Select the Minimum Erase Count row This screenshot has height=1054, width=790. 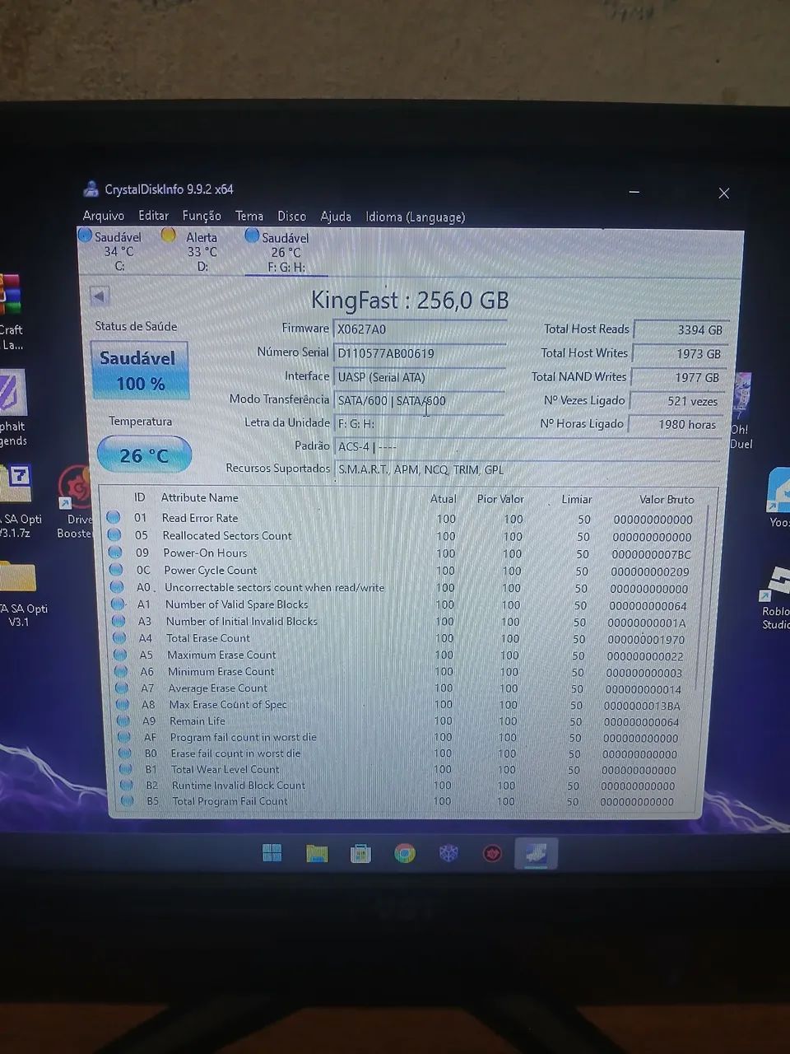pos(403,672)
